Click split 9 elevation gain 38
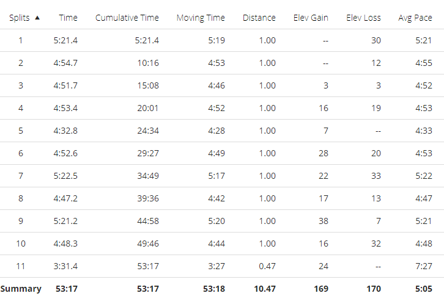This screenshot has width=444, height=307. coord(324,221)
